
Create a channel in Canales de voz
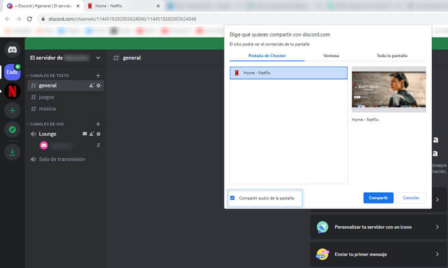coord(98,124)
